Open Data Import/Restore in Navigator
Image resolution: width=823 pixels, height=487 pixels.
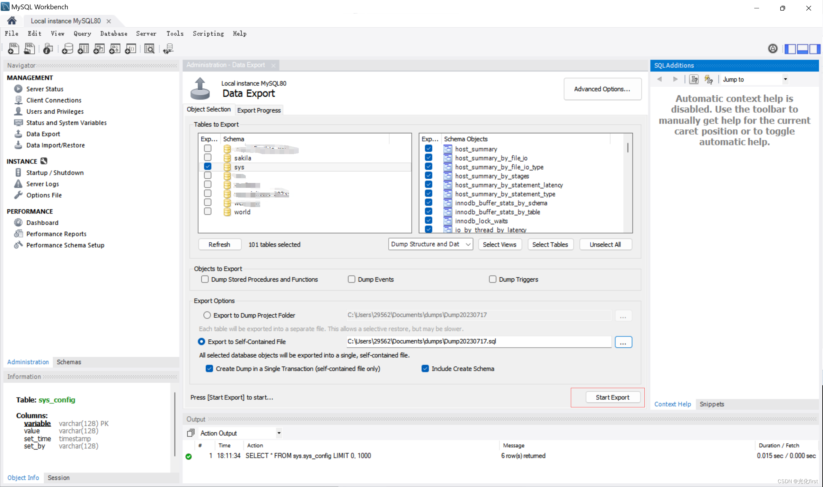[56, 145]
